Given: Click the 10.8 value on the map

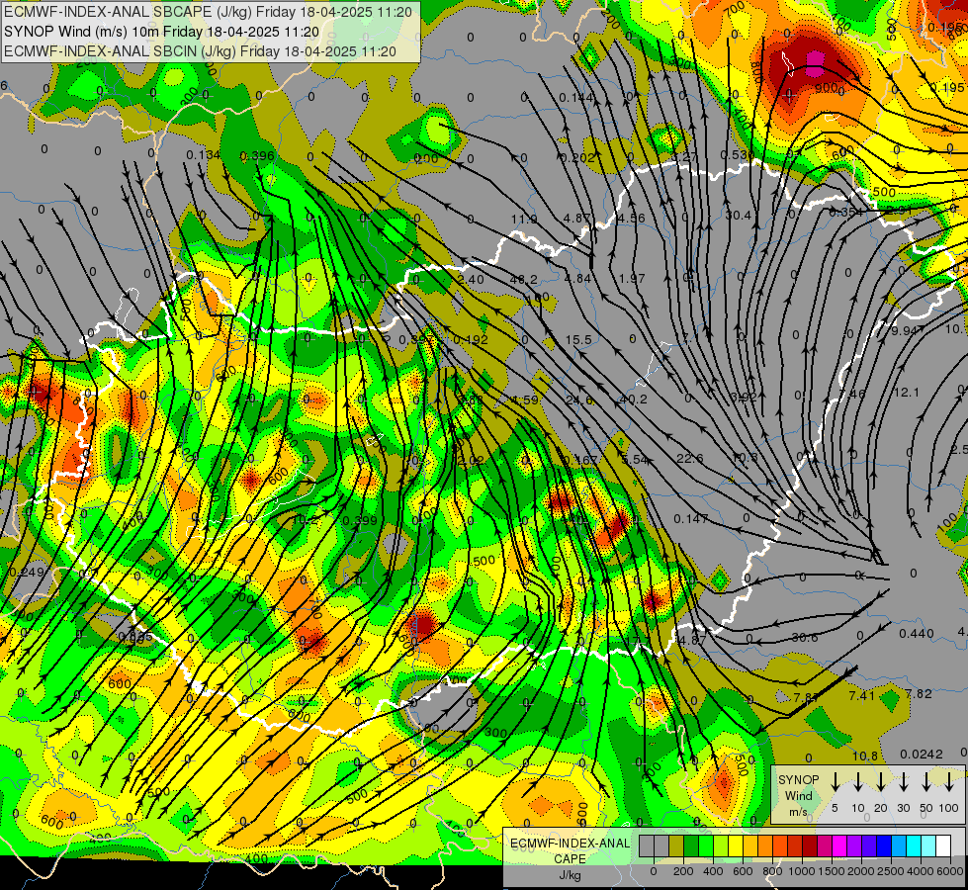Looking at the screenshot, I should [865, 756].
